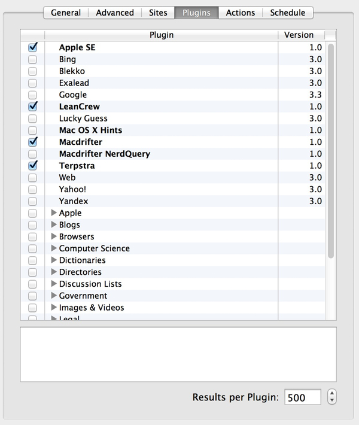Select the Lucky Guess plugin name

(x=83, y=119)
